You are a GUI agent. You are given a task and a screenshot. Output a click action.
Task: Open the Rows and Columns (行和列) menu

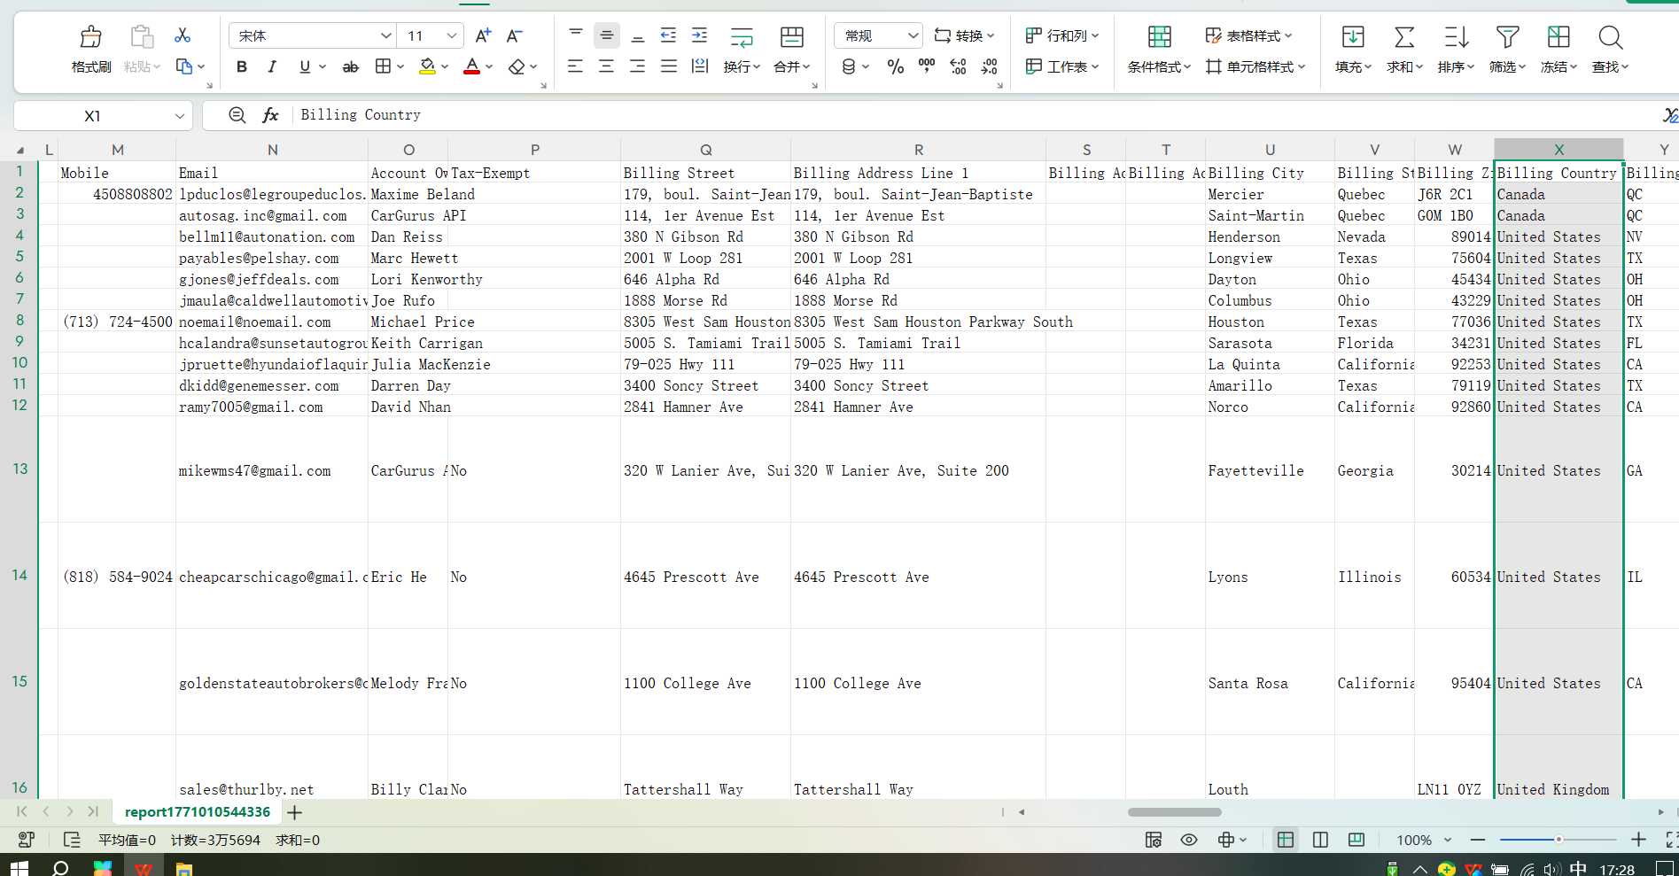click(1061, 35)
